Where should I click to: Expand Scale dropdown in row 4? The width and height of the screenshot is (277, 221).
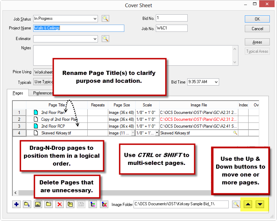(157, 133)
